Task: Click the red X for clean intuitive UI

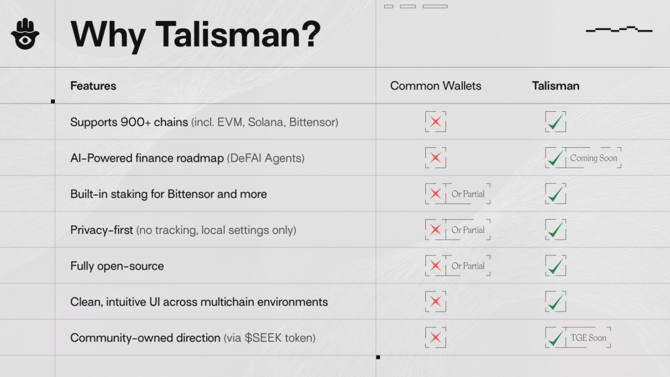Action: point(436,302)
